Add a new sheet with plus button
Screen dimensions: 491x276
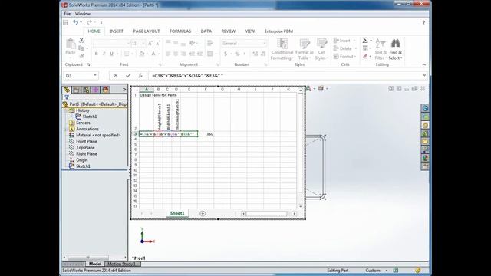click(203, 213)
